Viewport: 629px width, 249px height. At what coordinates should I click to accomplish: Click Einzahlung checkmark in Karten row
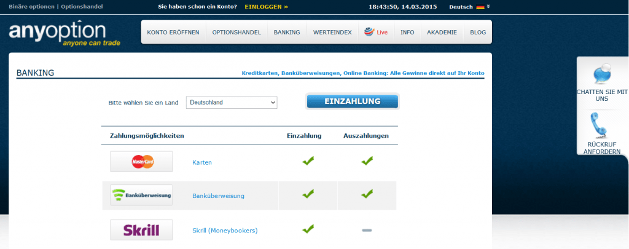click(x=308, y=161)
